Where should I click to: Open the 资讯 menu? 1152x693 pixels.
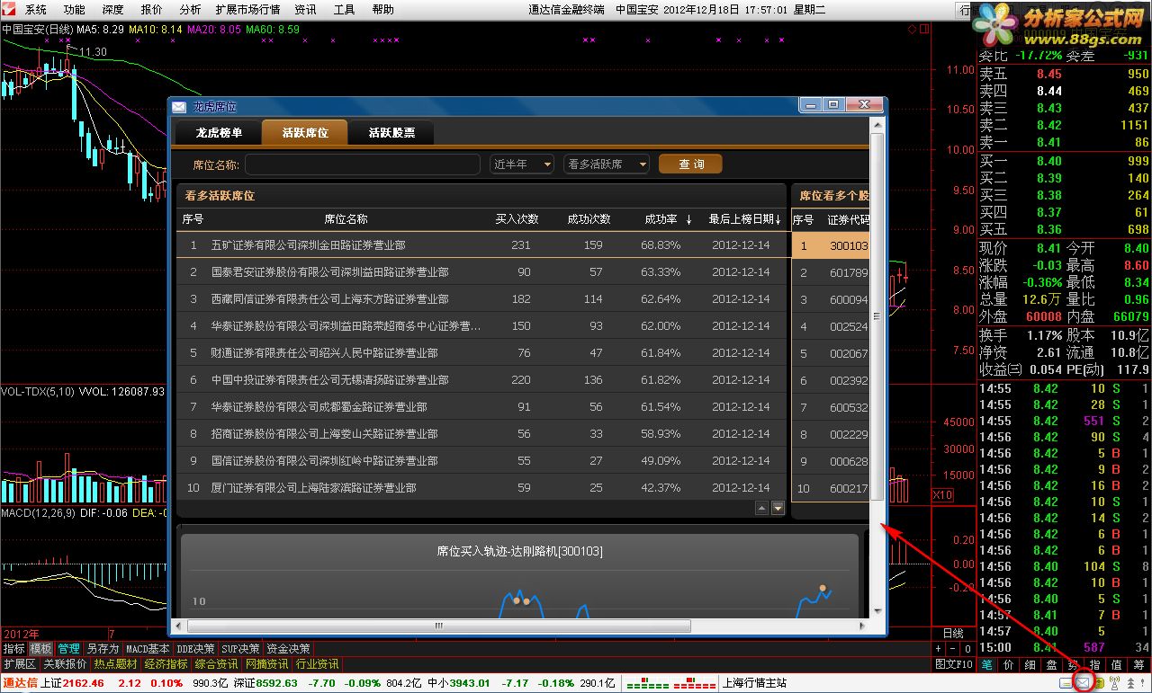coord(306,10)
